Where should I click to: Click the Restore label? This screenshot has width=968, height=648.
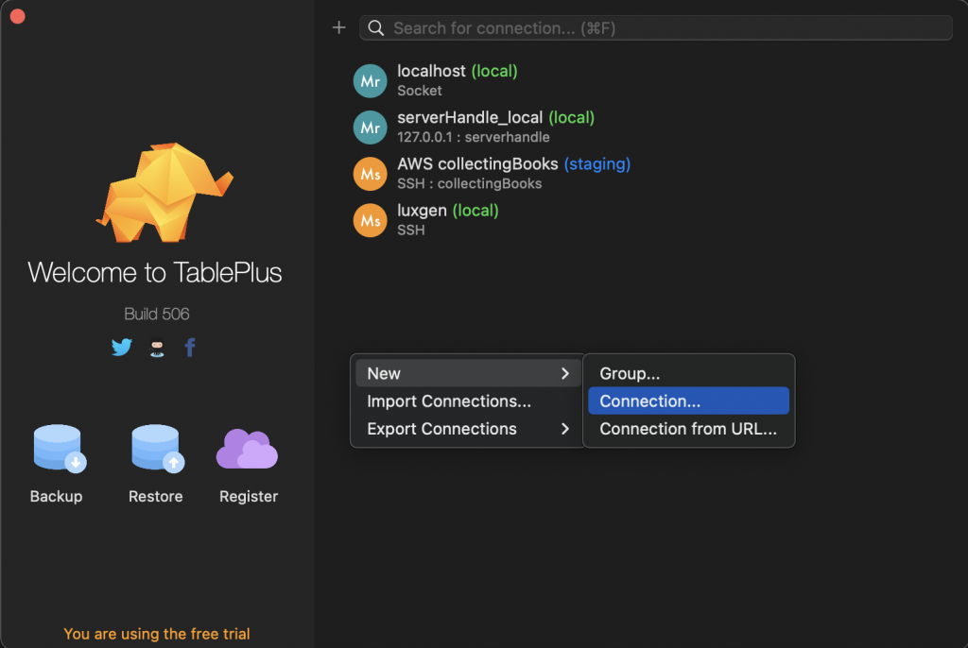[x=156, y=497]
